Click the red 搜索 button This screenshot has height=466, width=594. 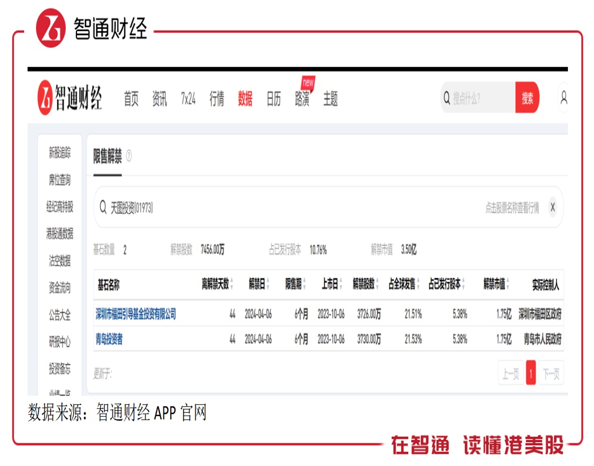(x=527, y=97)
